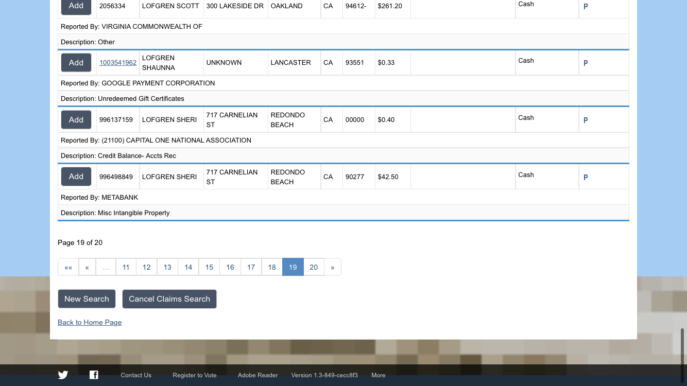
Task: Select Description: Misc Intangible Property text
Action: coord(115,213)
